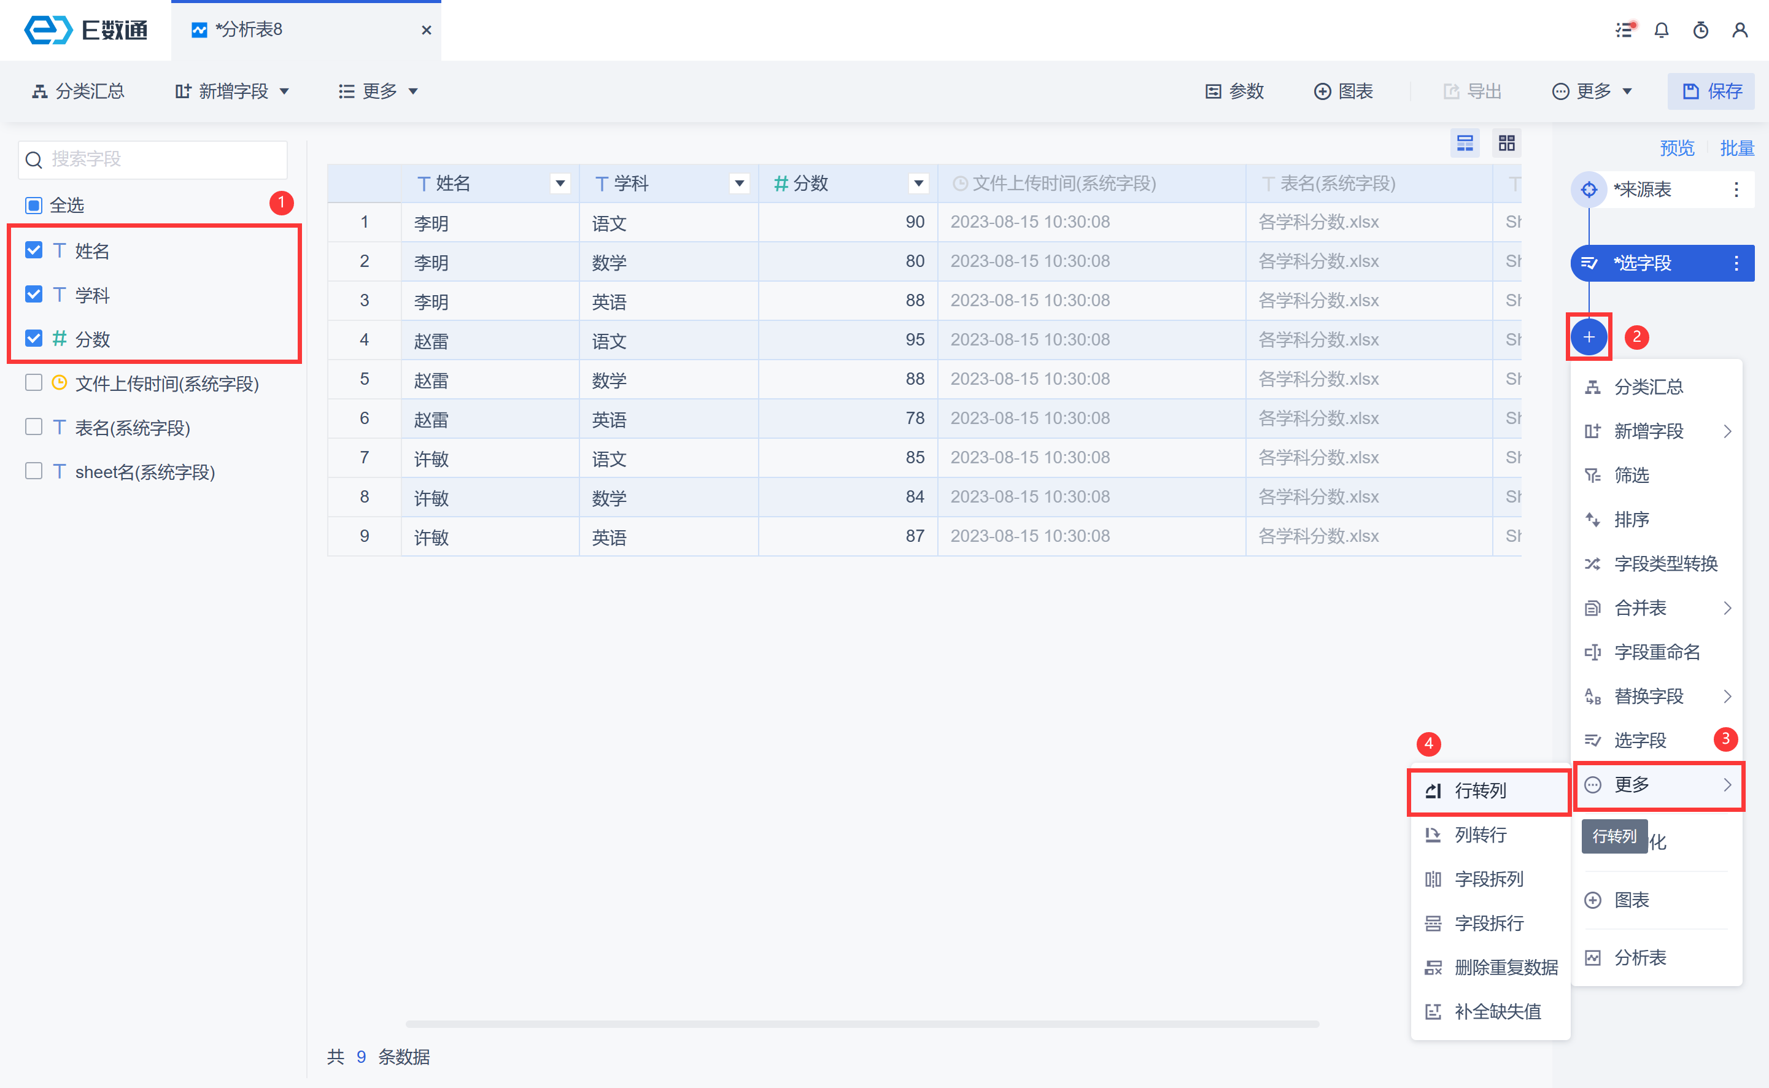Click blue plus add-step button
The image size is (1769, 1088).
1589,337
